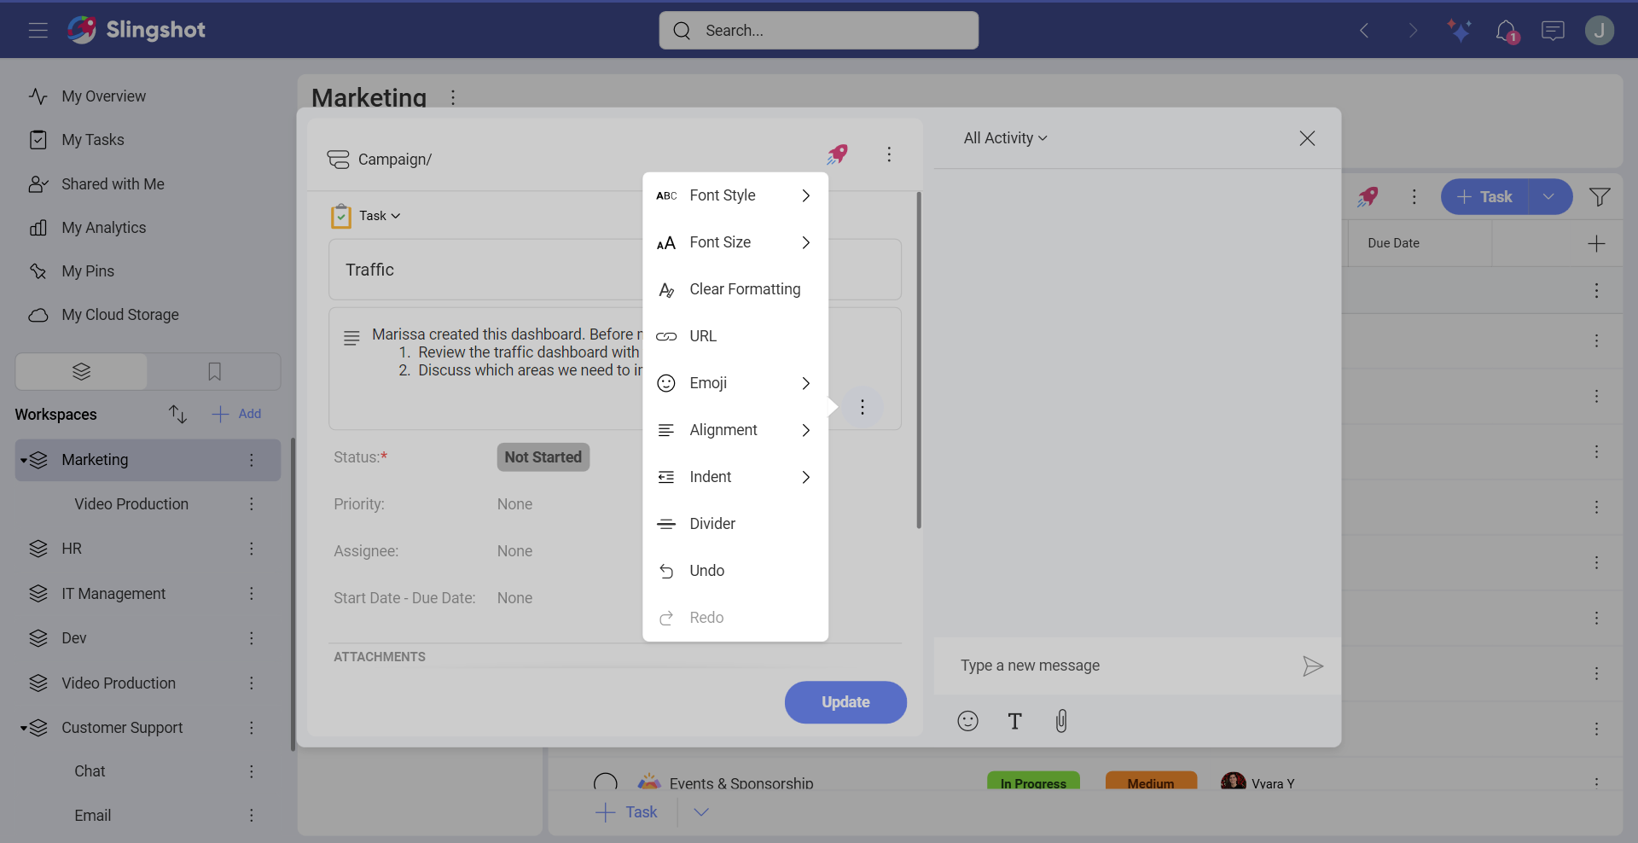1638x843 pixels.
Task: Close the task dialog with X
Action: pyautogui.click(x=1307, y=138)
